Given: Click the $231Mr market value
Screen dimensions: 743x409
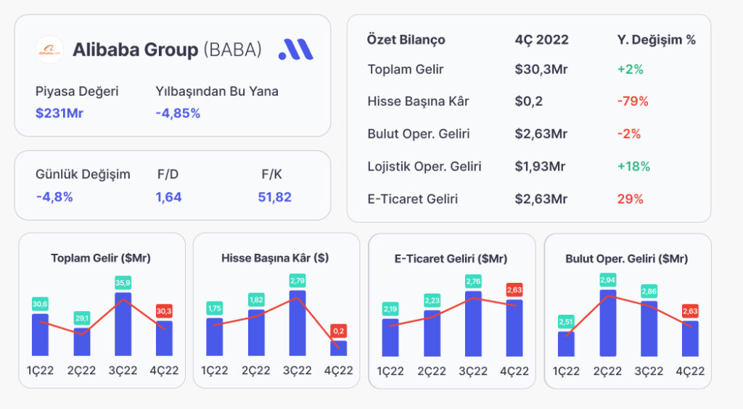Looking at the screenshot, I should (x=59, y=113).
